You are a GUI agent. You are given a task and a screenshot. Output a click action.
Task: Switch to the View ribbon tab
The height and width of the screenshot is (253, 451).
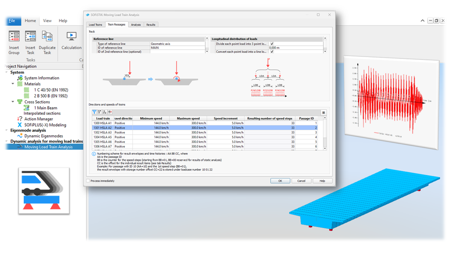click(x=47, y=21)
